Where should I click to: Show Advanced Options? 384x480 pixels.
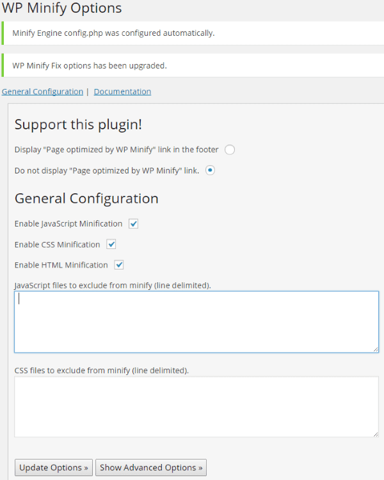pos(151,467)
